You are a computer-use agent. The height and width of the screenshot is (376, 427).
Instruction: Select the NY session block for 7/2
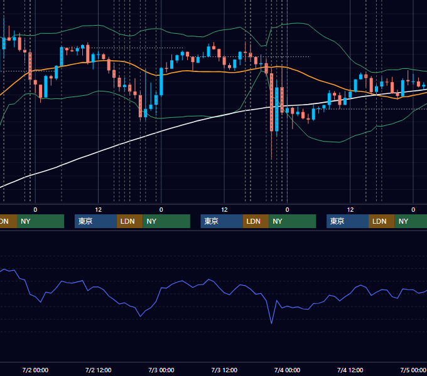click(x=166, y=221)
